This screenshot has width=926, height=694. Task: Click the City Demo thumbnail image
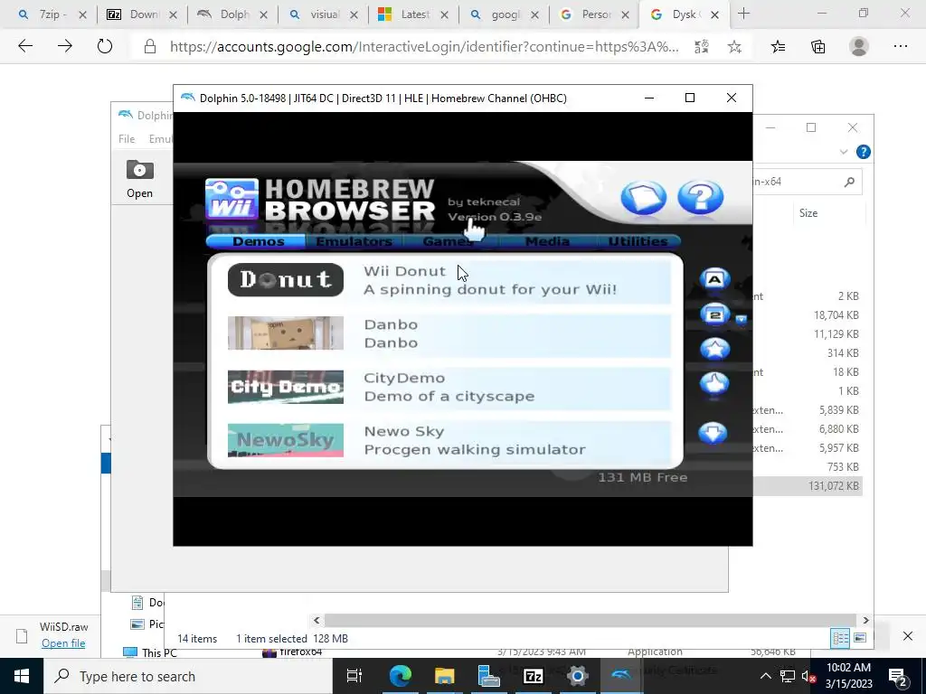tap(285, 387)
